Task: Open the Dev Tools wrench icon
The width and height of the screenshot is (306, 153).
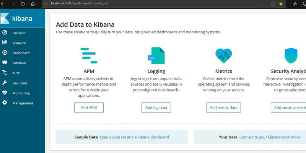Action: [x=5, y=83]
